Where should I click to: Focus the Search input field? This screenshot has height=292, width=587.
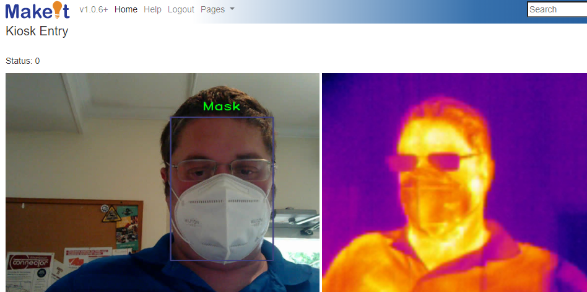(x=556, y=9)
